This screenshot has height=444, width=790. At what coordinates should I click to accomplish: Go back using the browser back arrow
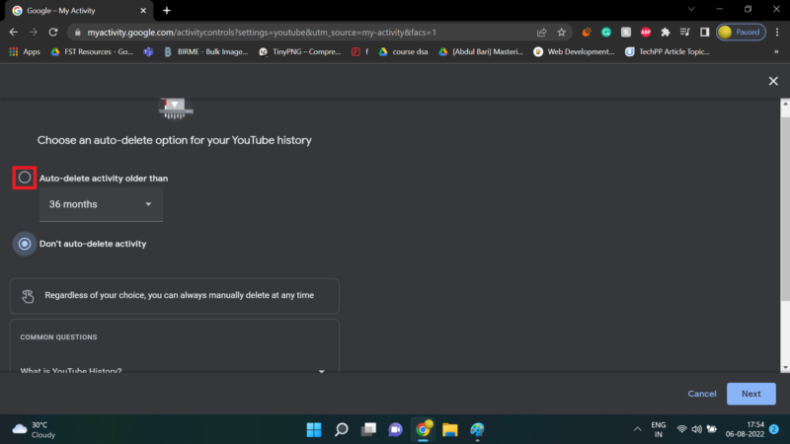(14, 33)
